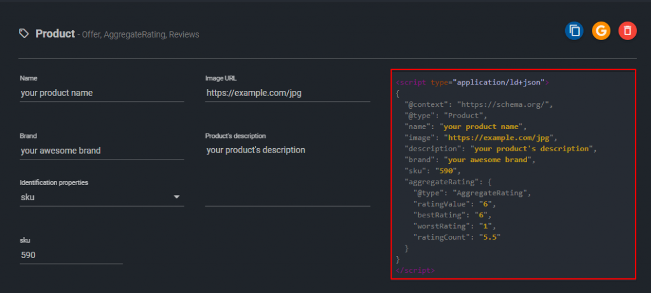Click the "ratingValue" code line
The image size is (651, 293).
coord(455,204)
